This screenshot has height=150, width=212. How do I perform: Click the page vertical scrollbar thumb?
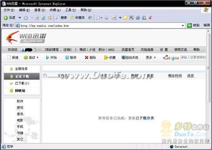point(208,68)
